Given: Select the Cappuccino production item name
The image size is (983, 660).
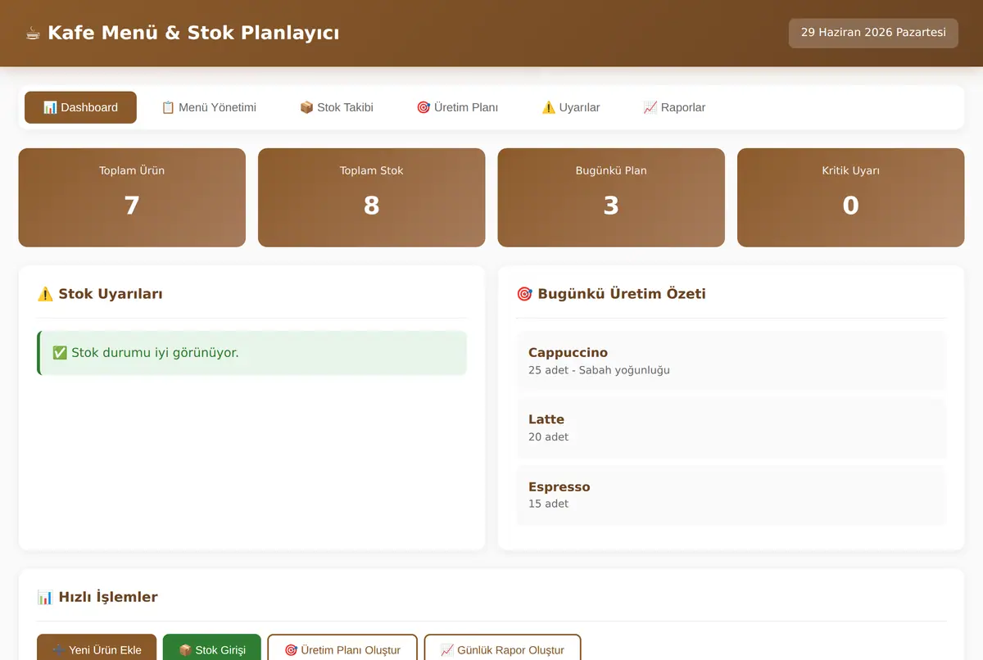Looking at the screenshot, I should point(568,353).
